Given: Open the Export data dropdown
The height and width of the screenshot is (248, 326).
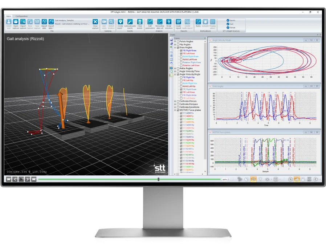Looking at the screenshot, I should [x=51, y=23].
